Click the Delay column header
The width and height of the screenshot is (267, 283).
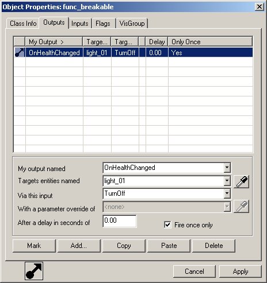point(157,41)
